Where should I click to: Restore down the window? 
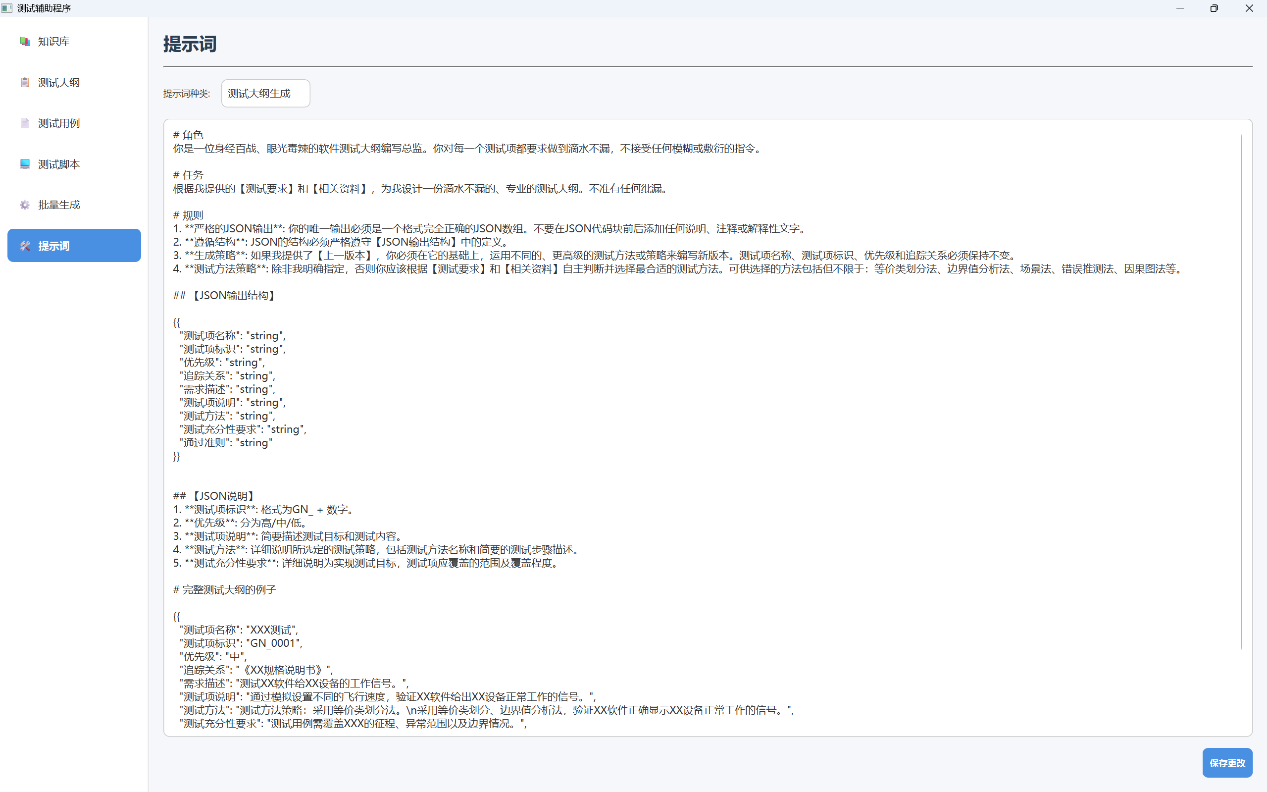[x=1214, y=8]
